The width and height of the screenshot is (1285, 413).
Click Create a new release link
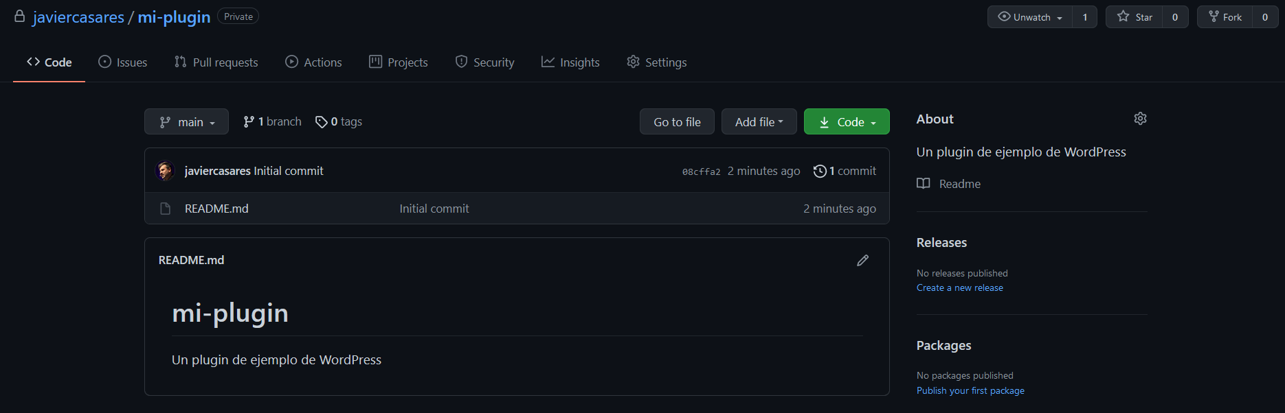[x=960, y=288]
